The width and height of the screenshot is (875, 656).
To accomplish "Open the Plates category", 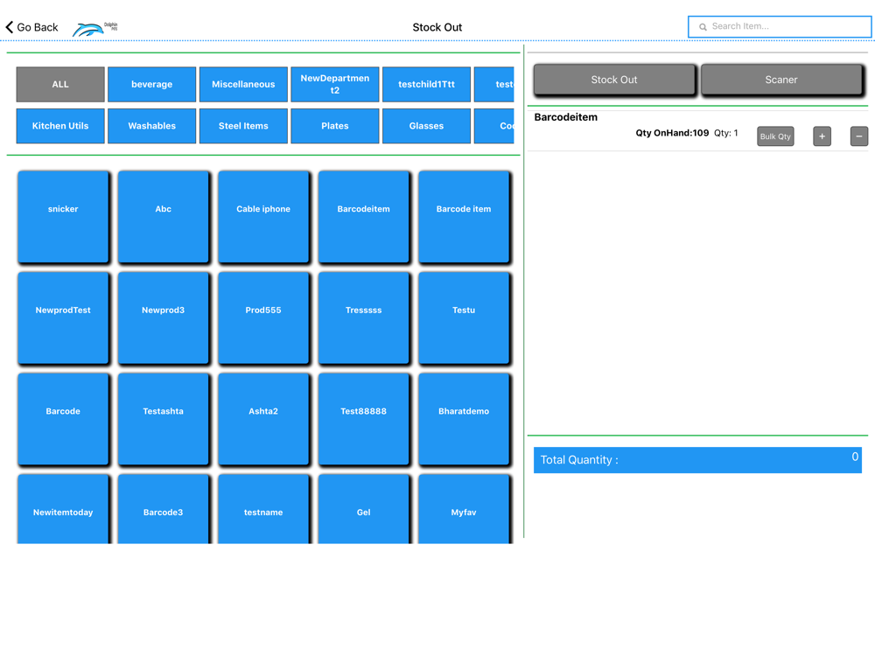I will (335, 126).
